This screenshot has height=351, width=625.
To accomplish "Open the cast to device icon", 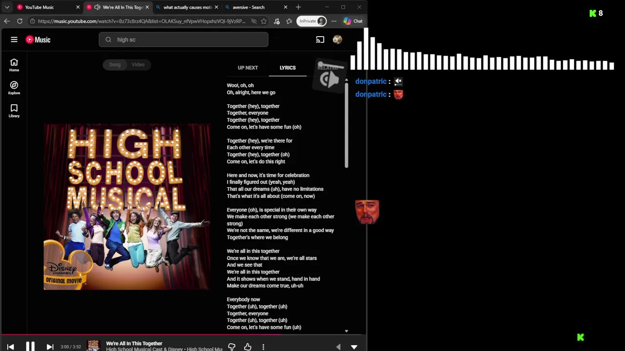I will [x=320, y=39].
